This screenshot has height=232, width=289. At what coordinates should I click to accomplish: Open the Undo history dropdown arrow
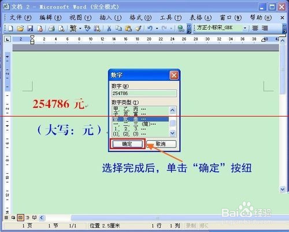157,28
